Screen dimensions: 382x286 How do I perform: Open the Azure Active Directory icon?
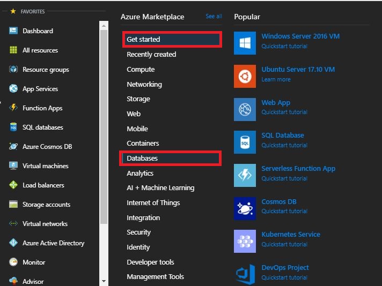13,243
